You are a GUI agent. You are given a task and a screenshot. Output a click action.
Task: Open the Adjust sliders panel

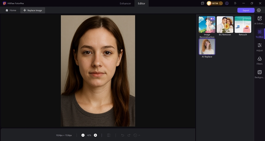259,47
